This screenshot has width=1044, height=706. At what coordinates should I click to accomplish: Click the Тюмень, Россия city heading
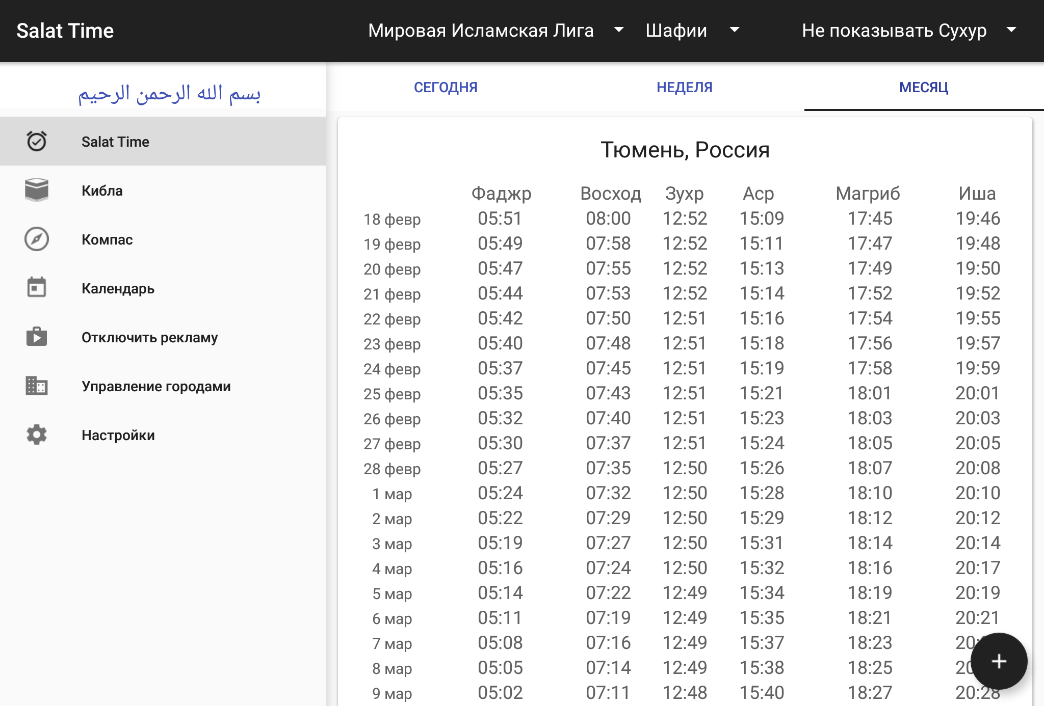coord(685,150)
